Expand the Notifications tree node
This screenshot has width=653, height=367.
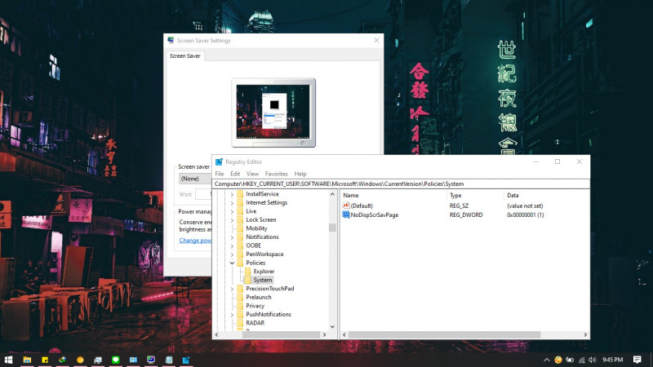coord(232,237)
